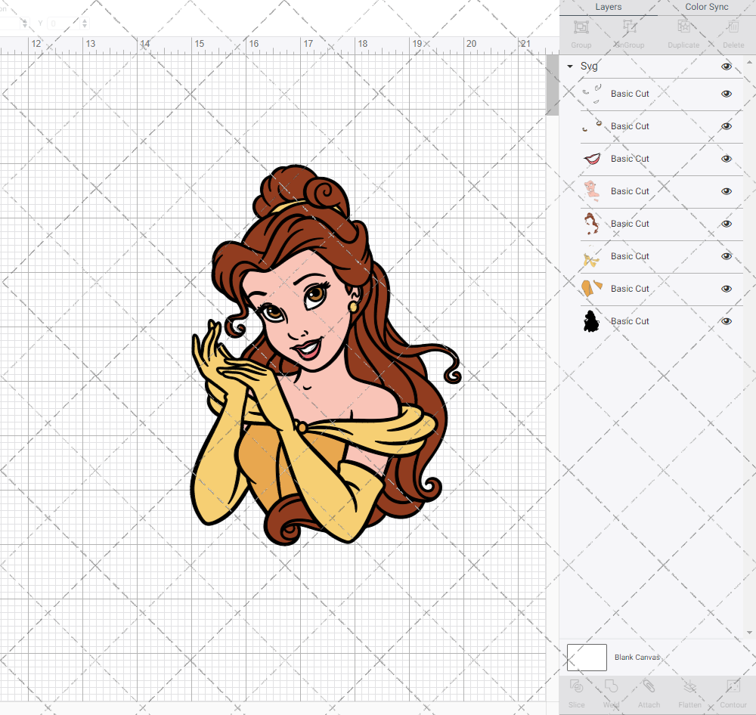Click Basic Cut text beside orange dress thumbnail
This screenshot has width=756, height=715.
[630, 288]
